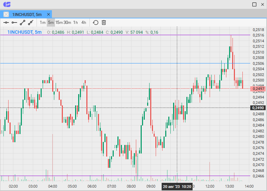Click the 0,2490 crosshair price label
This screenshot has width=267, height=191.
258,108
